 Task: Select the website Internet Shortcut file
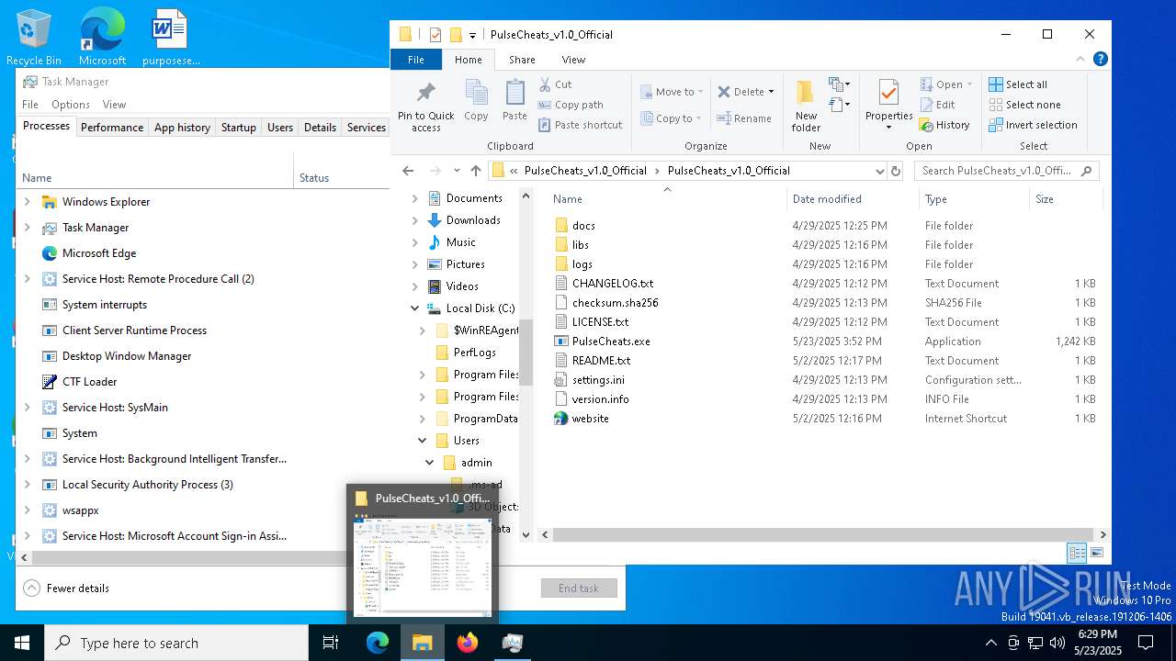tap(590, 418)
